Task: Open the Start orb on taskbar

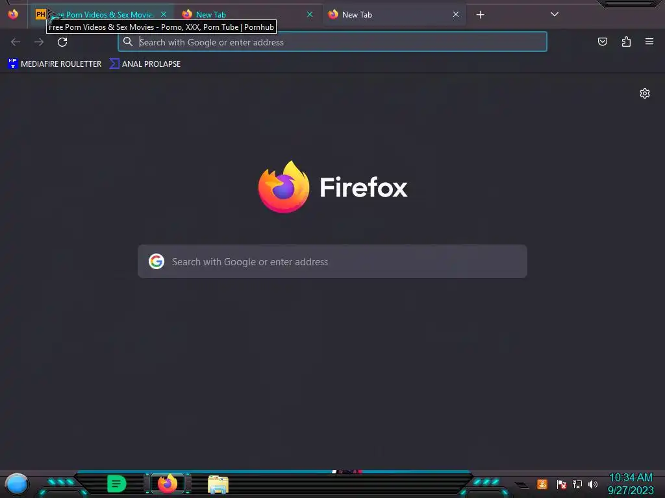Action: point(17,484)
